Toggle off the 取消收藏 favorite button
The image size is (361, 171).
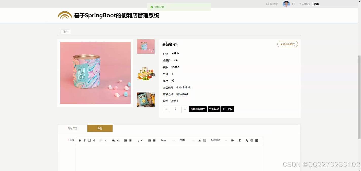pyautogui.click(x=287, y=44)
